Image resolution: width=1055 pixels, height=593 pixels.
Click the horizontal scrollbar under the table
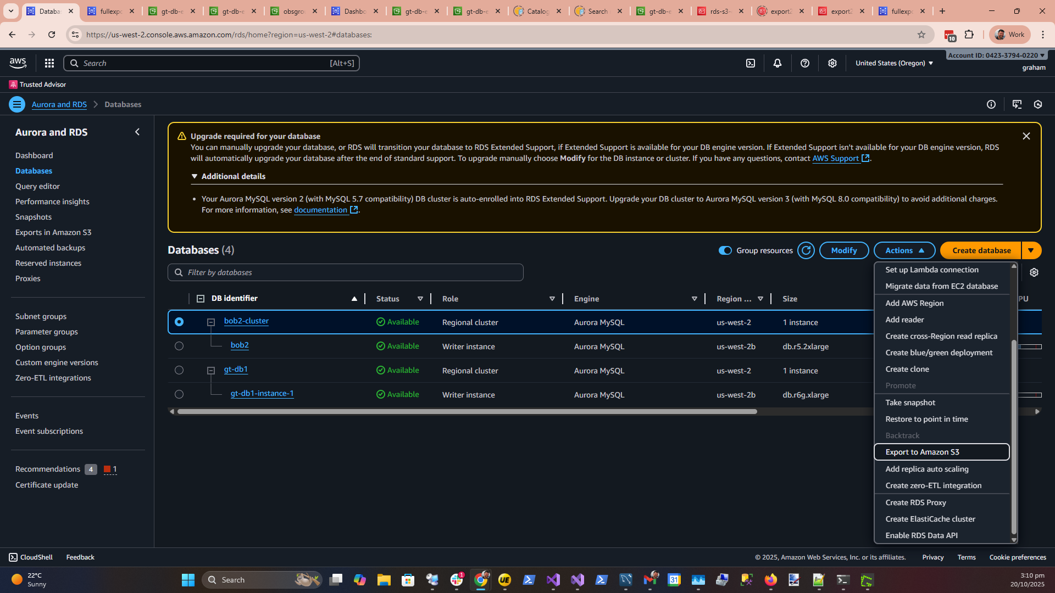[467, 411]
